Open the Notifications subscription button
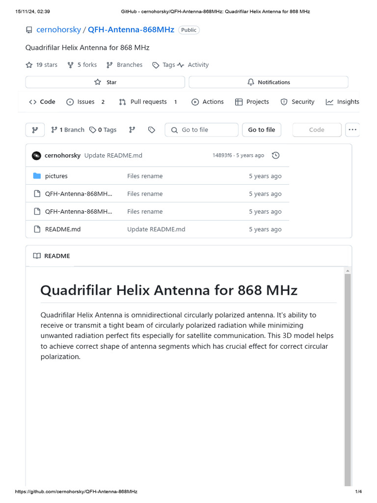 click(x=269, y=82)
